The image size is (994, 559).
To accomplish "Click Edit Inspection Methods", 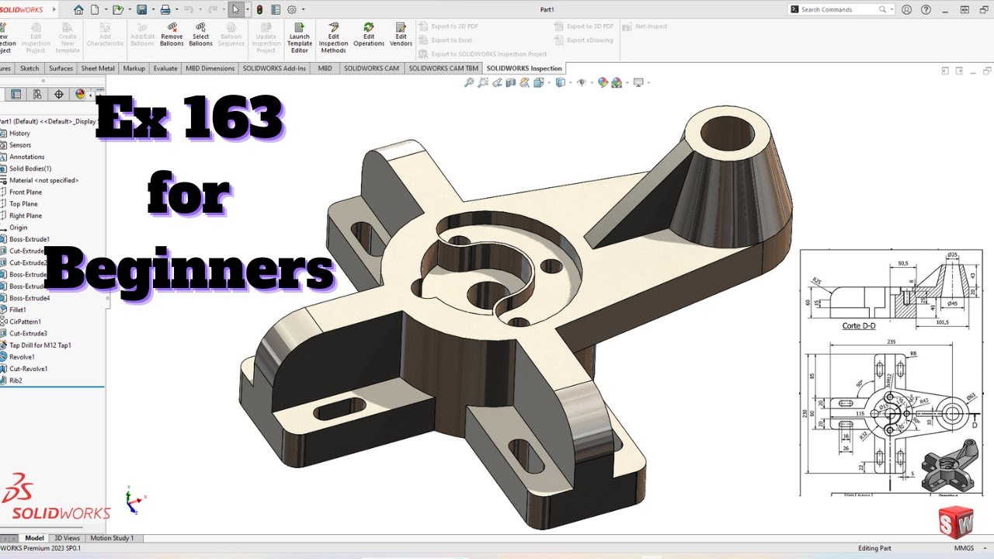I will pos(334,38).
